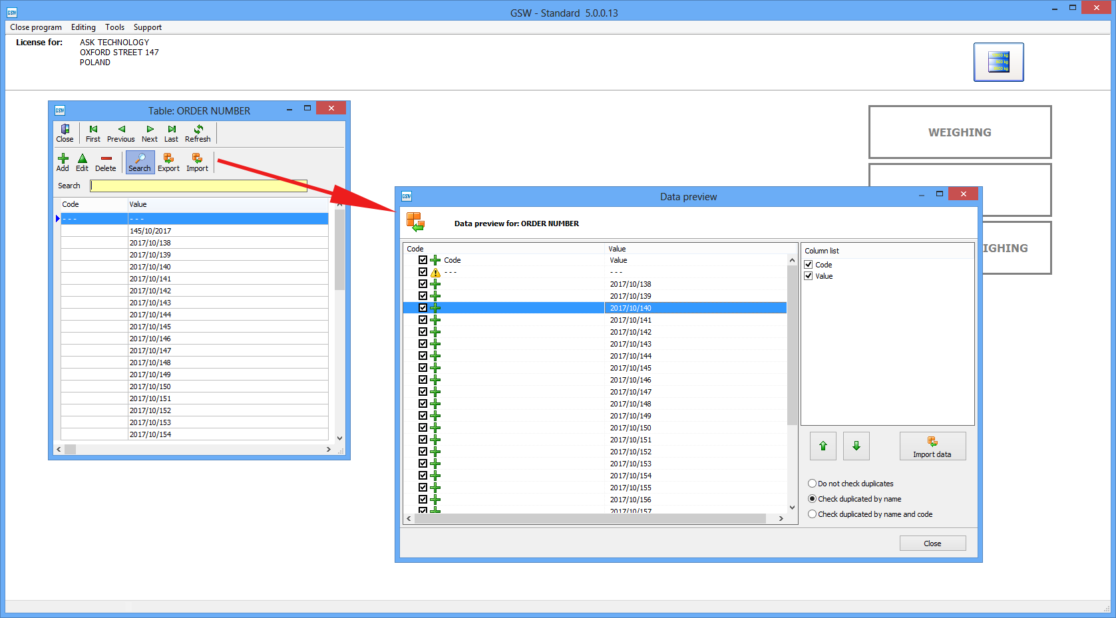Open the Export tool in table toolbar
The image size is (1116, 618).
(168, 162)
